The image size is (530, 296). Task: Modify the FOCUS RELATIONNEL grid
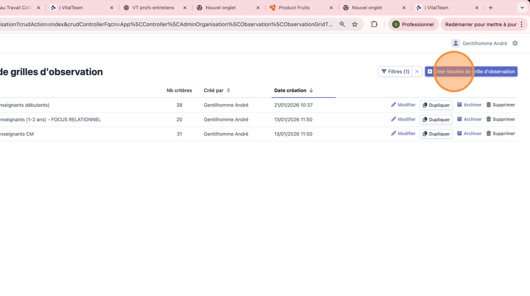click(x=403, y=119)
